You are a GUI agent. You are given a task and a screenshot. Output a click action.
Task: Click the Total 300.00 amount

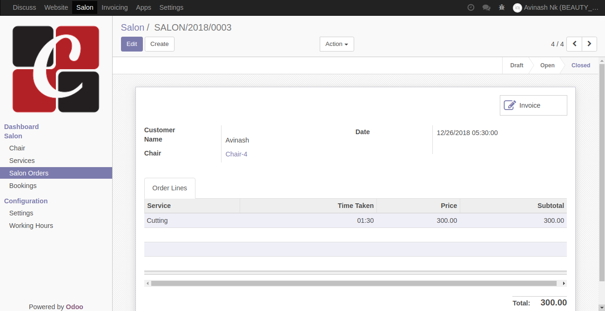(x=554, y=303)
